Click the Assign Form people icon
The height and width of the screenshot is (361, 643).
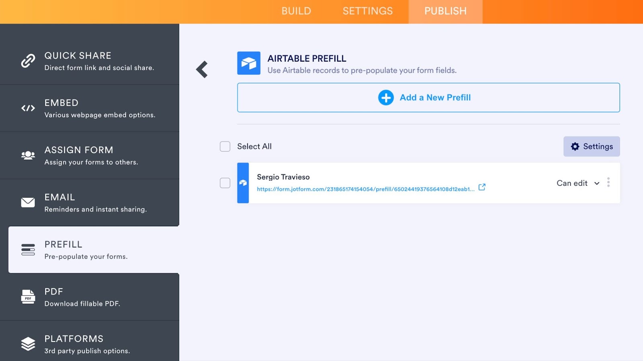pyautogui.click(x=28, y=155)
